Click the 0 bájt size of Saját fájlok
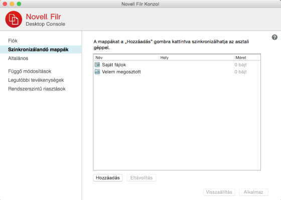 pyautogui.click(x=240, y=65)
